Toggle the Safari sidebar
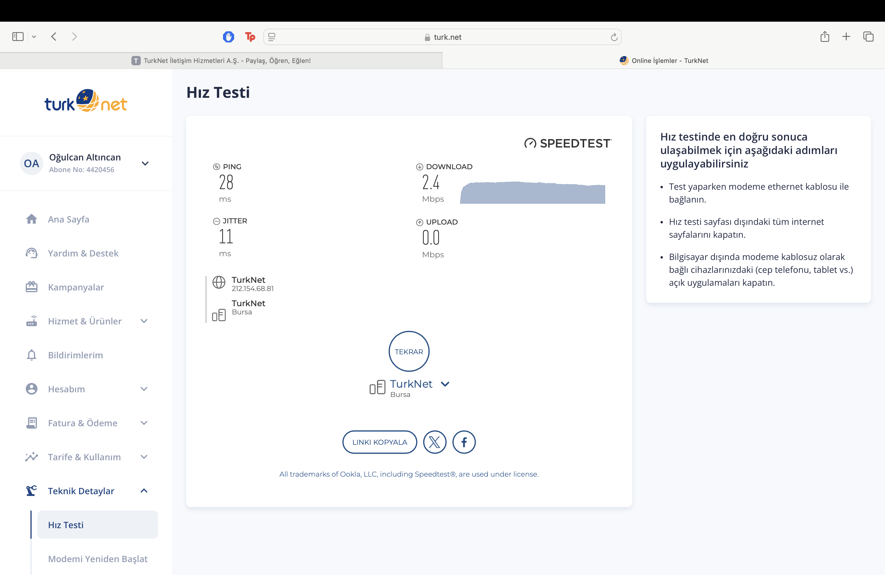 coord(18,36)
